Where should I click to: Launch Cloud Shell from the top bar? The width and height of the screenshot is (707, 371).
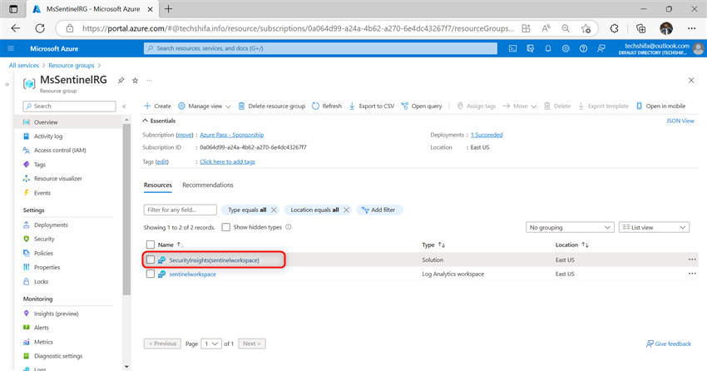512,48
